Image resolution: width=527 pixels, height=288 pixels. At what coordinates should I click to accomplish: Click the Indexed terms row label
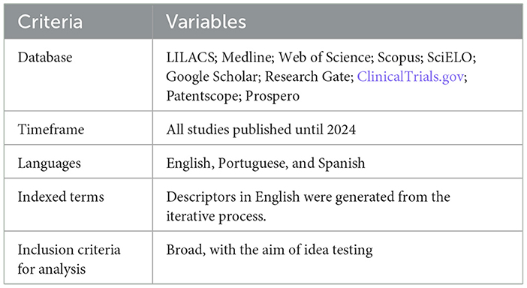pos(61,196)
